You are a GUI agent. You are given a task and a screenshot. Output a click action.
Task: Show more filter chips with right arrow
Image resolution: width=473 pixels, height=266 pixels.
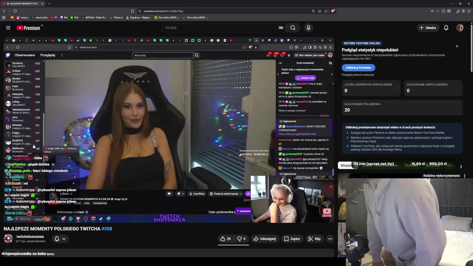click(461, 167)
